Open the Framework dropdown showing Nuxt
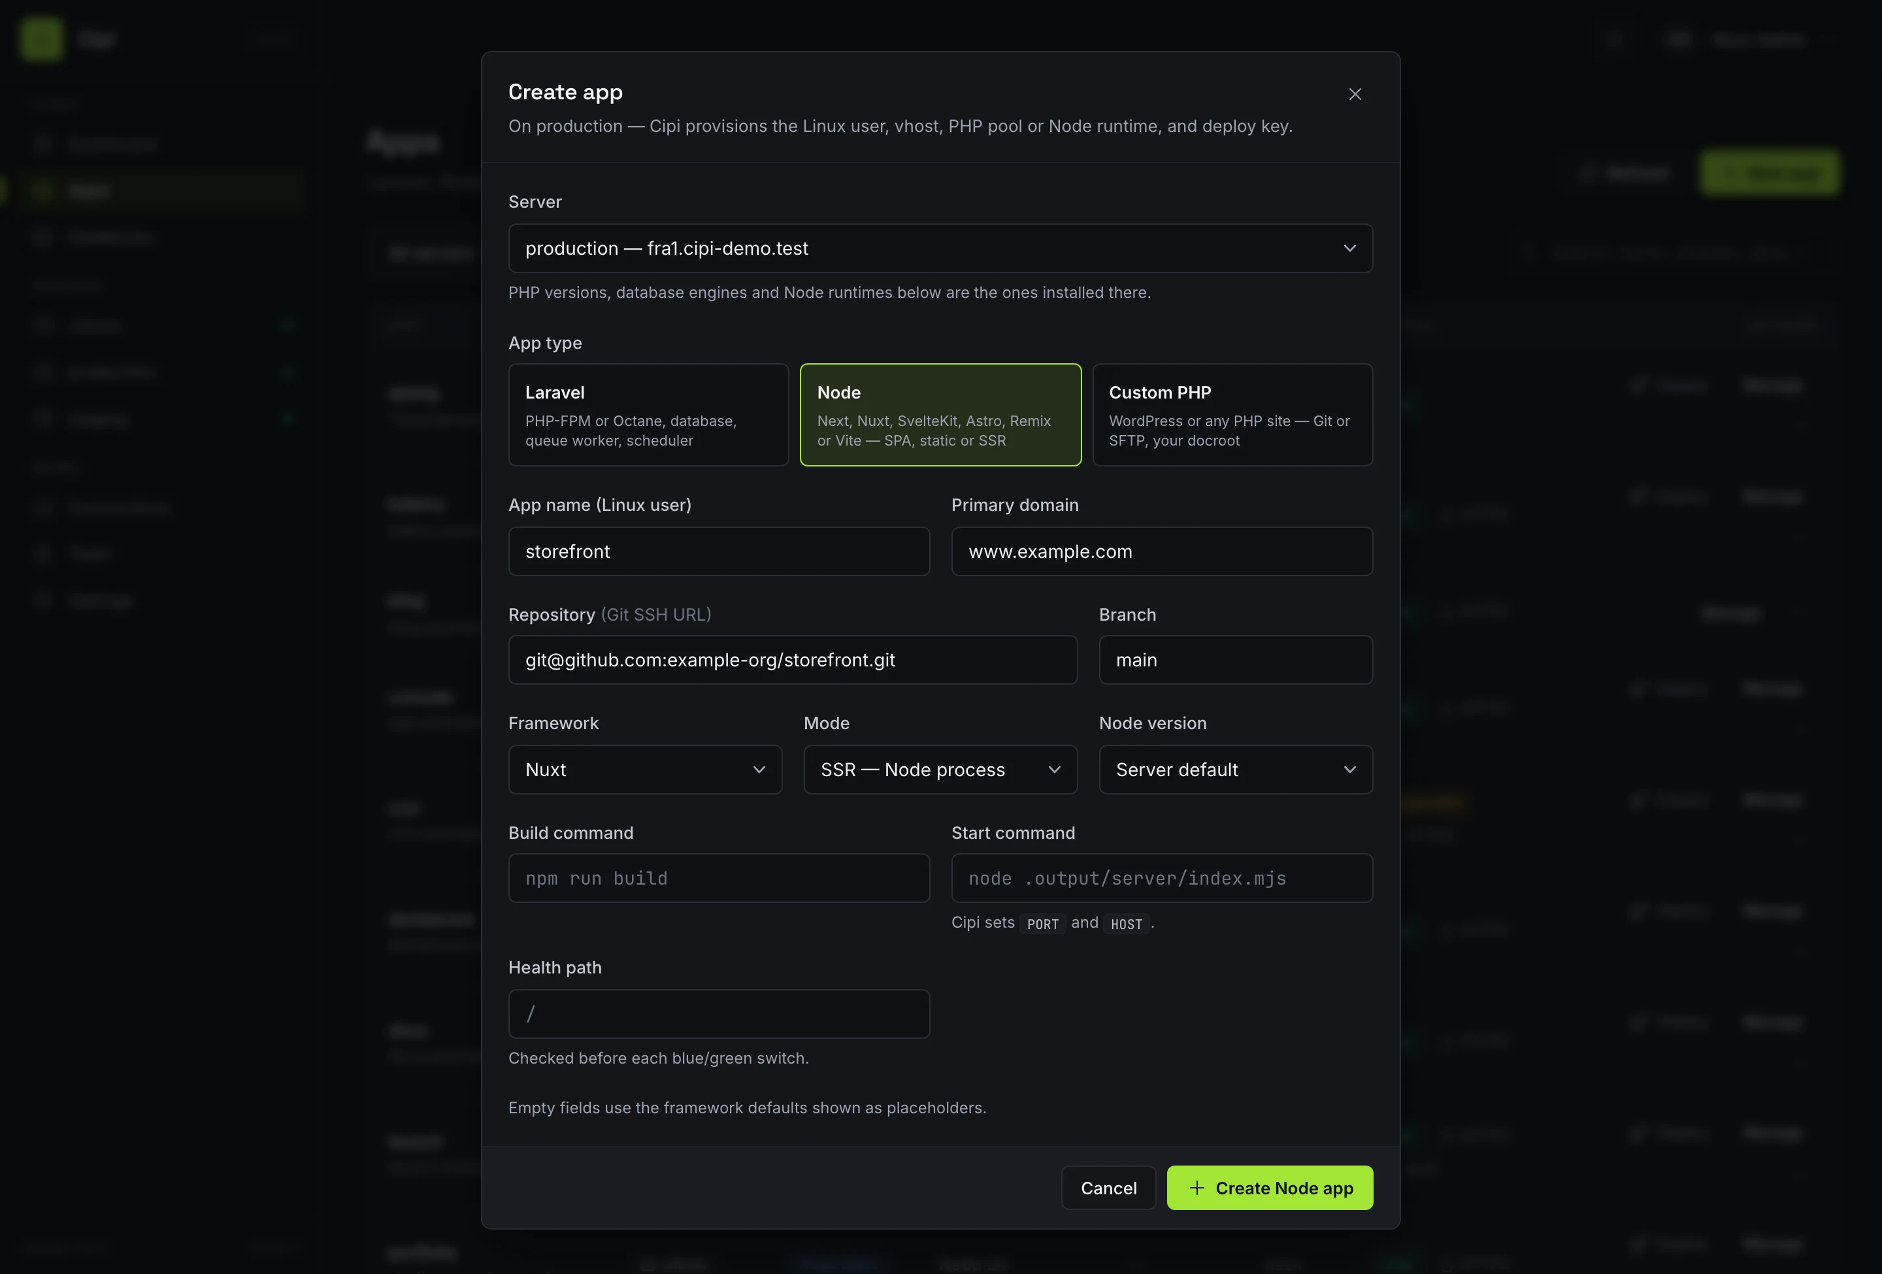The image size is (1882, 1274). [646, 769]
